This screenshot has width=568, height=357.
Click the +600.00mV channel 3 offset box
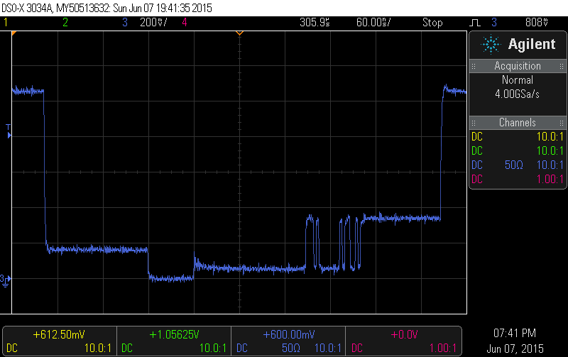pos(289,334)
